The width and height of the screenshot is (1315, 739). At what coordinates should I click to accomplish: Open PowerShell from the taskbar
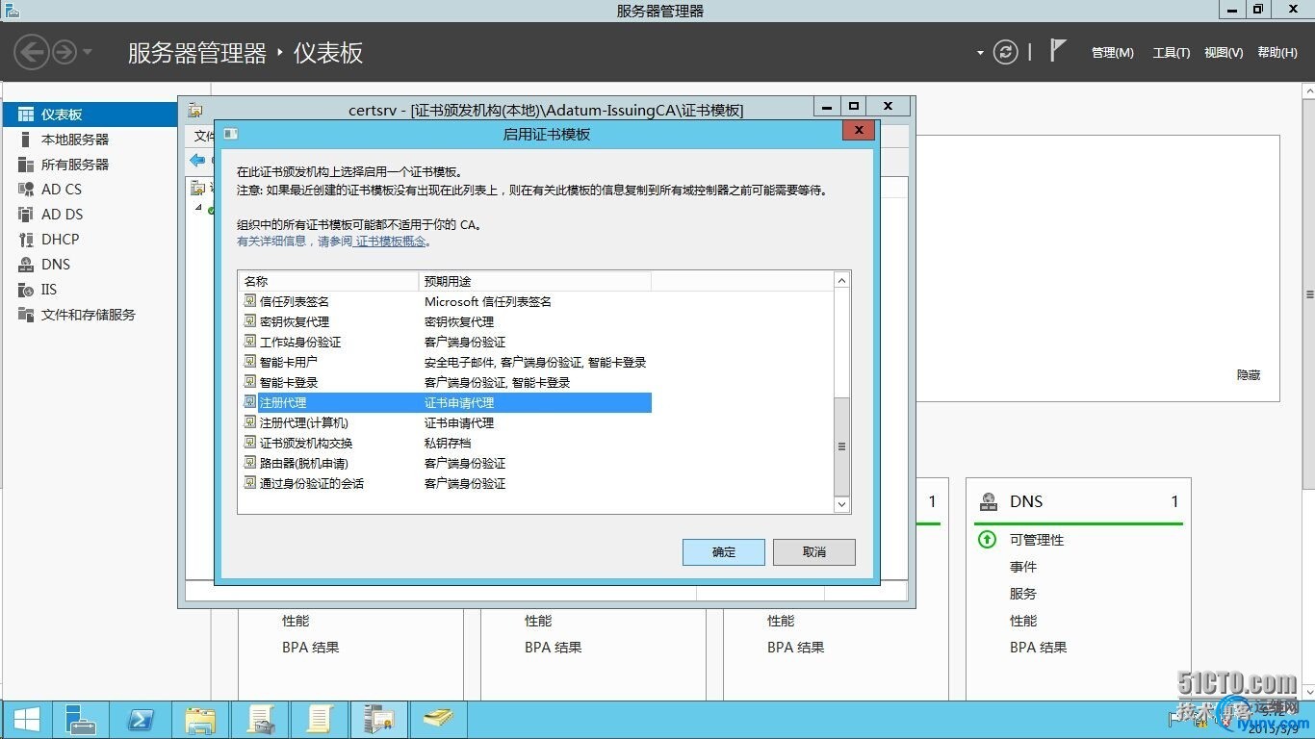click(142, 719)
